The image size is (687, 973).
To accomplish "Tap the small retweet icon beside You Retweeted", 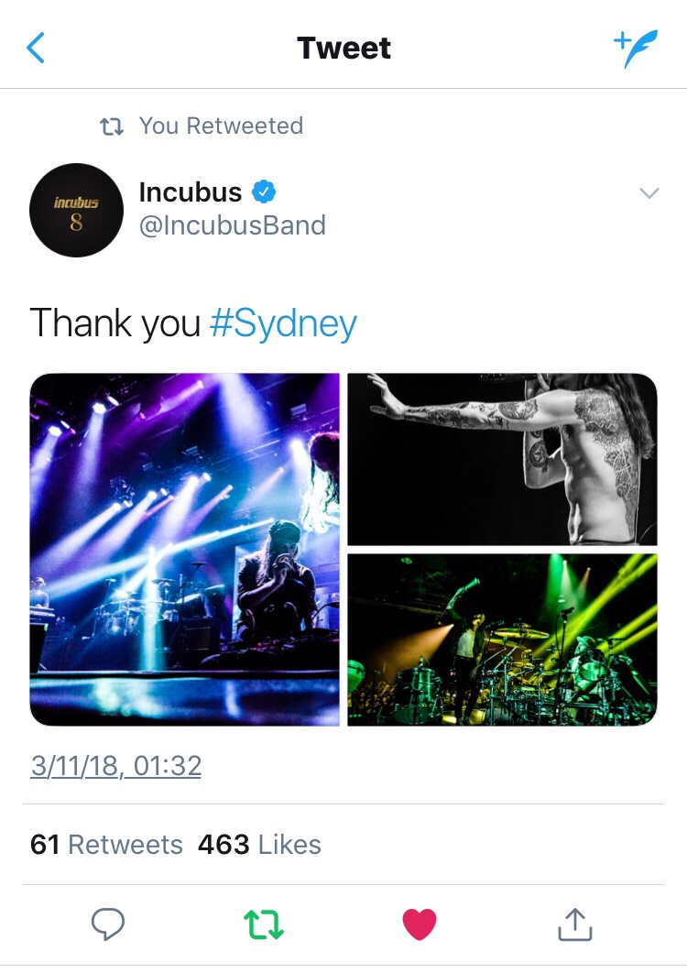I will (112, 126).
